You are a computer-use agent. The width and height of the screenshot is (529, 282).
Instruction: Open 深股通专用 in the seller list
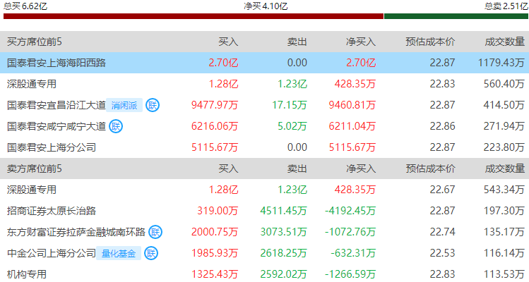(32, 190)
